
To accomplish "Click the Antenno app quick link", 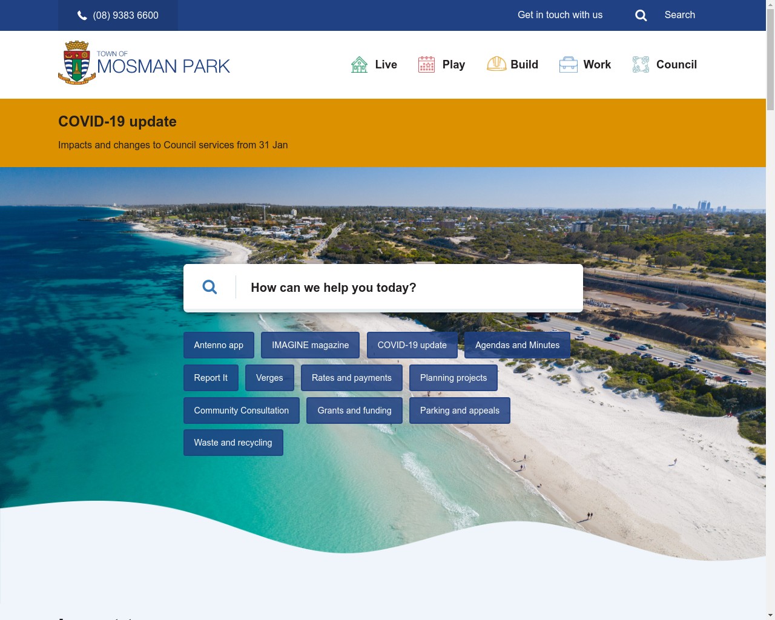I will pos(219,345).
